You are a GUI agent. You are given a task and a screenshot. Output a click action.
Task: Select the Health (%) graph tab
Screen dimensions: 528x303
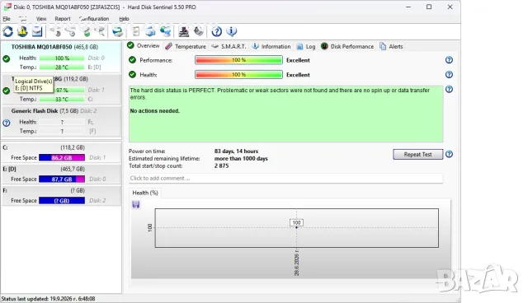click(145, 193)
